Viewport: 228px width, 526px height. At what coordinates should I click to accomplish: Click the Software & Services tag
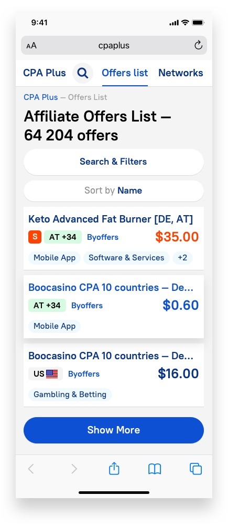126,258
